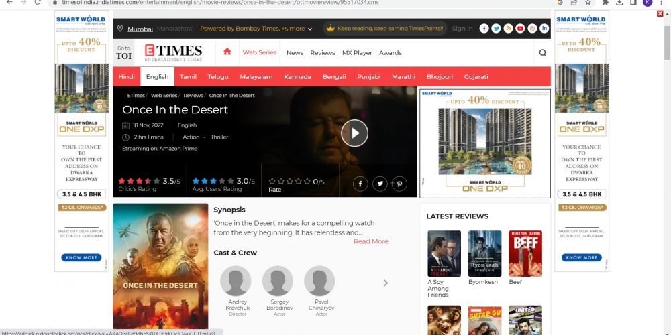Open ETimes Instagram icon in header

tap(532, 29)
